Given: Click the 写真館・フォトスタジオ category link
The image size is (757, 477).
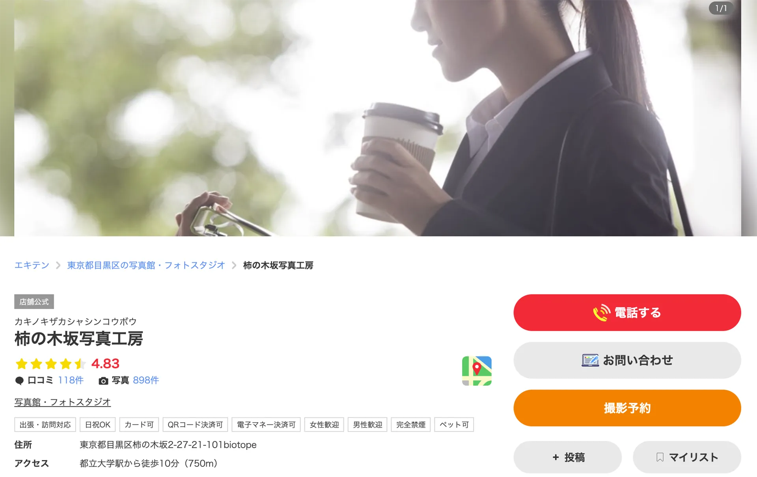Looking at the screenshot, I should coord(63,402).
